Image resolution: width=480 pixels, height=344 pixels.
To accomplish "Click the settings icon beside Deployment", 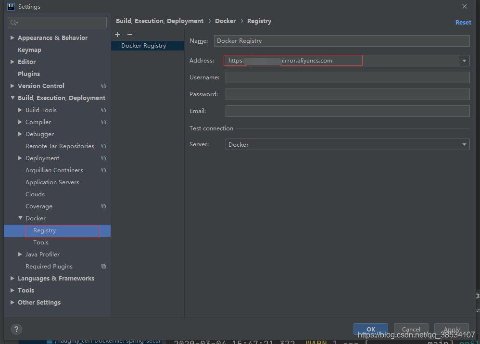I will [x=103, y=158].
